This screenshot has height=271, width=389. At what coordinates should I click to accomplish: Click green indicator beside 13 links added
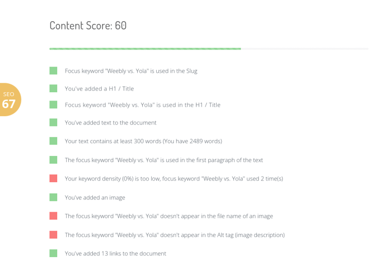53,253
